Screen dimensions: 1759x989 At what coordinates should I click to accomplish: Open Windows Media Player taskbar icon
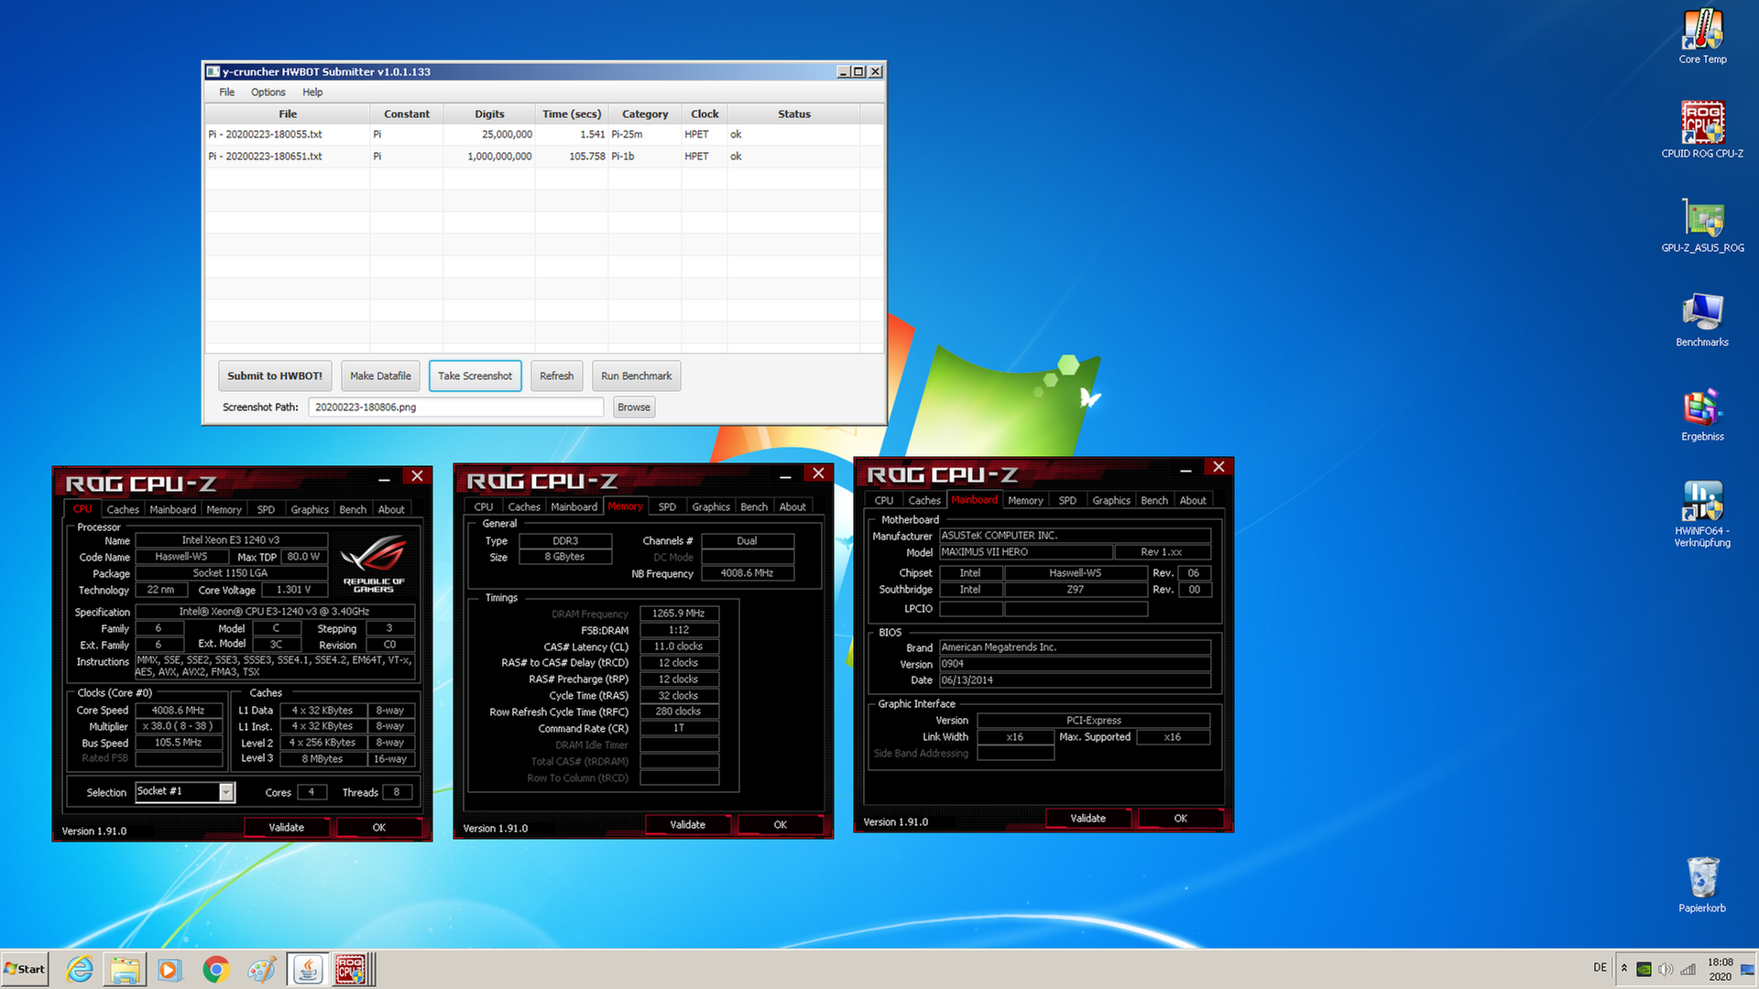tap(169, 969)
